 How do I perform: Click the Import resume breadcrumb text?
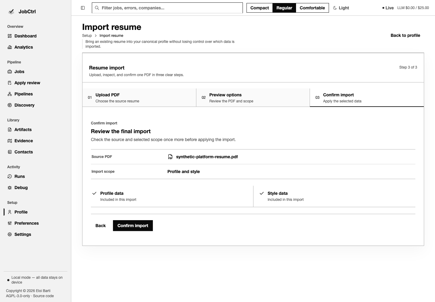tap(111, 36)
